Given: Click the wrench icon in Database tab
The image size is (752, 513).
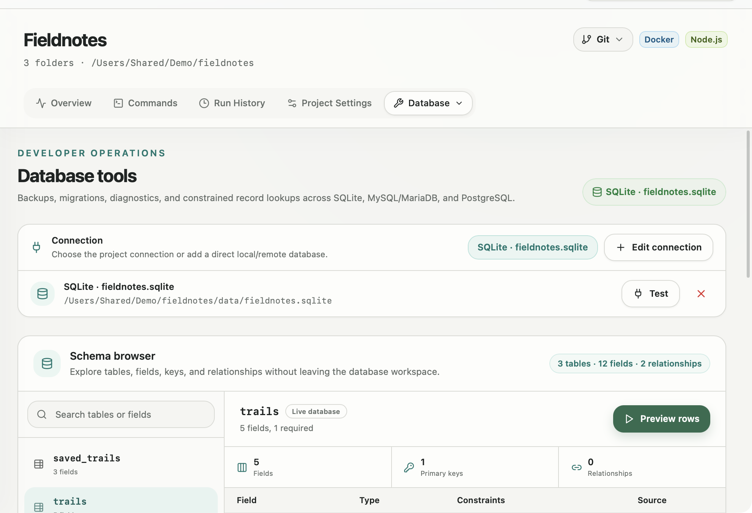Looking at the screenshot, I should [398, 103].
